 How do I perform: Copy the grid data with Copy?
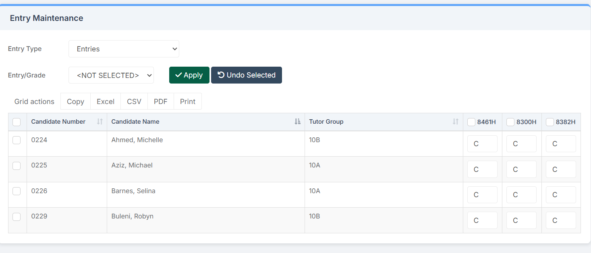click(x=75, y=102)
